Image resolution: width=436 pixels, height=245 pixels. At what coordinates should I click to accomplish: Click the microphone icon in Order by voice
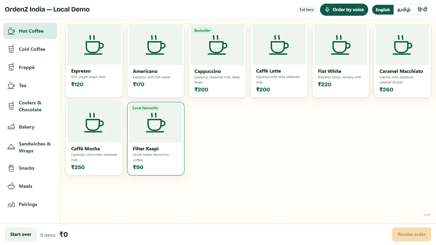click(x=327, y=10)
